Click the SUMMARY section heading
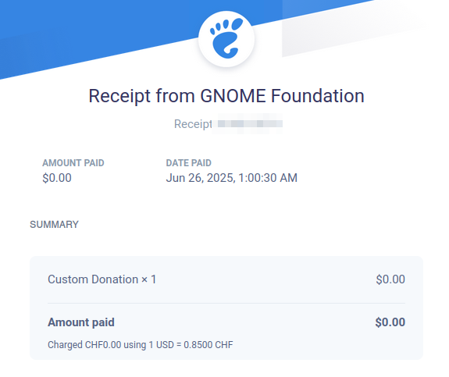Image resolution: width=449 pixels, height=377 pixels. [54, 225]
